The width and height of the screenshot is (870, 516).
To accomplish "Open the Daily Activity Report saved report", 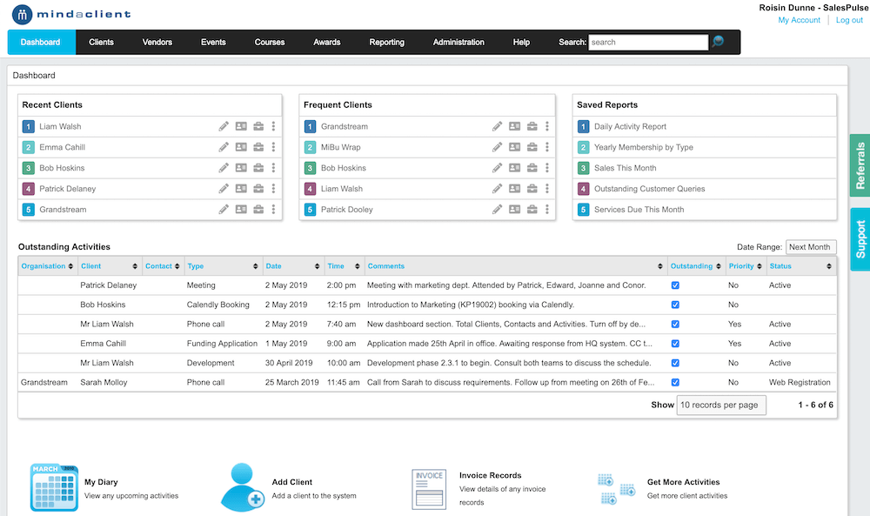I will (630, 126).
